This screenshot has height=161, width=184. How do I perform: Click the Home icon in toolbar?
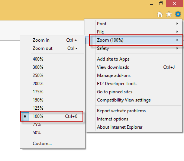pyautogui.click(x=160, y=15)
